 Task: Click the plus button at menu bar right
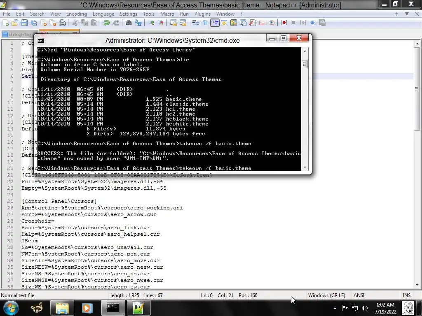tap(396, 14)
